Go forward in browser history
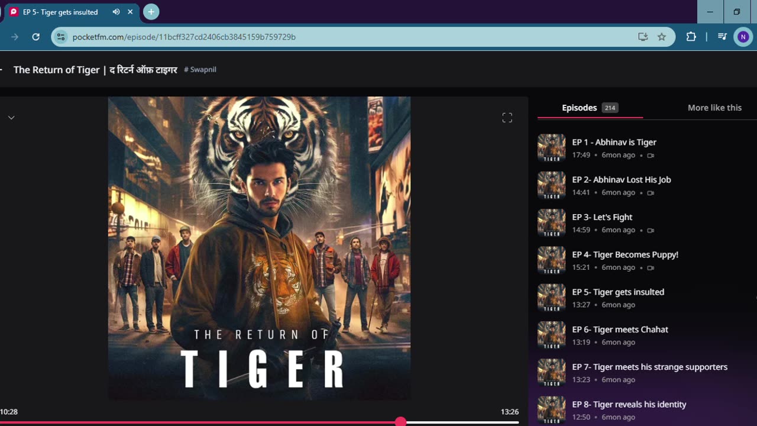 click(15, 37)
